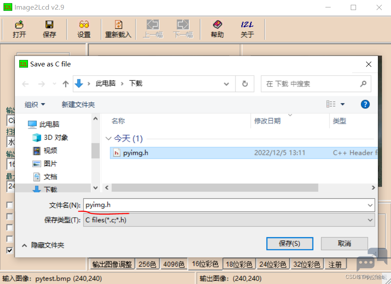Open the 组织 dropdown menu
Viewport: 391px width, 284px height.
(x=35, y=104)
